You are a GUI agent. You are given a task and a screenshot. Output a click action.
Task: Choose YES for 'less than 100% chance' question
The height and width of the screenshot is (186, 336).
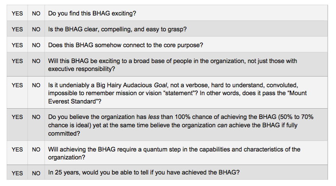coord(17,117)
